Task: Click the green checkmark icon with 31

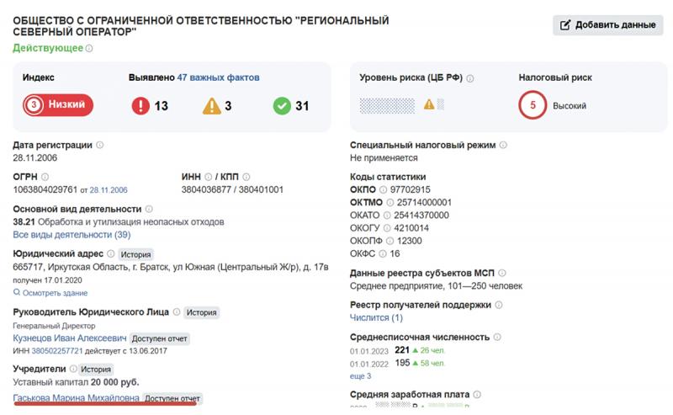Action: (x=282, y=106)
